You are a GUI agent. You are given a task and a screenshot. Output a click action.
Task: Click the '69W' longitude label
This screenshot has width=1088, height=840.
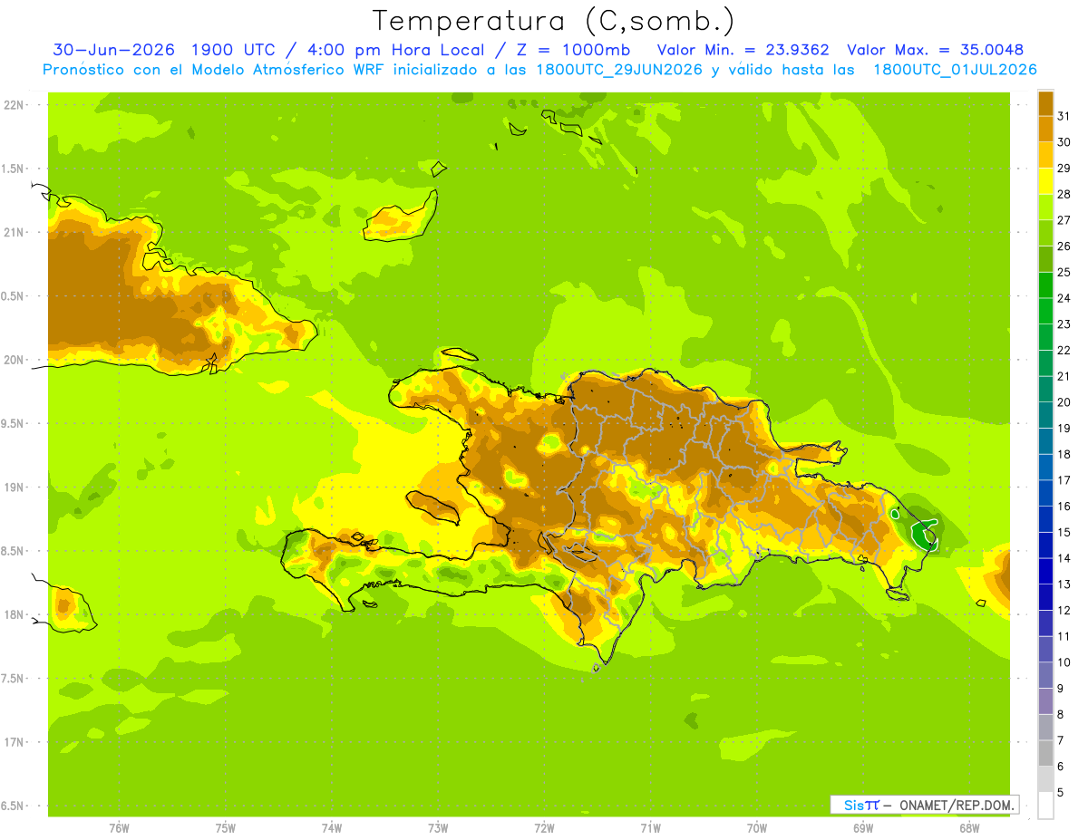[863, 828]
